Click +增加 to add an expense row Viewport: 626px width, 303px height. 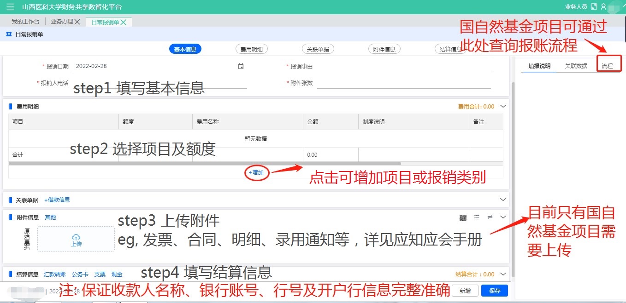[x=256, y=172]
